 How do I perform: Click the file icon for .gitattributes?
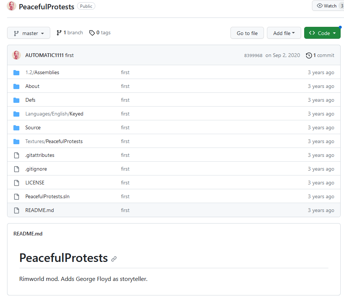click(x=16, y=155)
